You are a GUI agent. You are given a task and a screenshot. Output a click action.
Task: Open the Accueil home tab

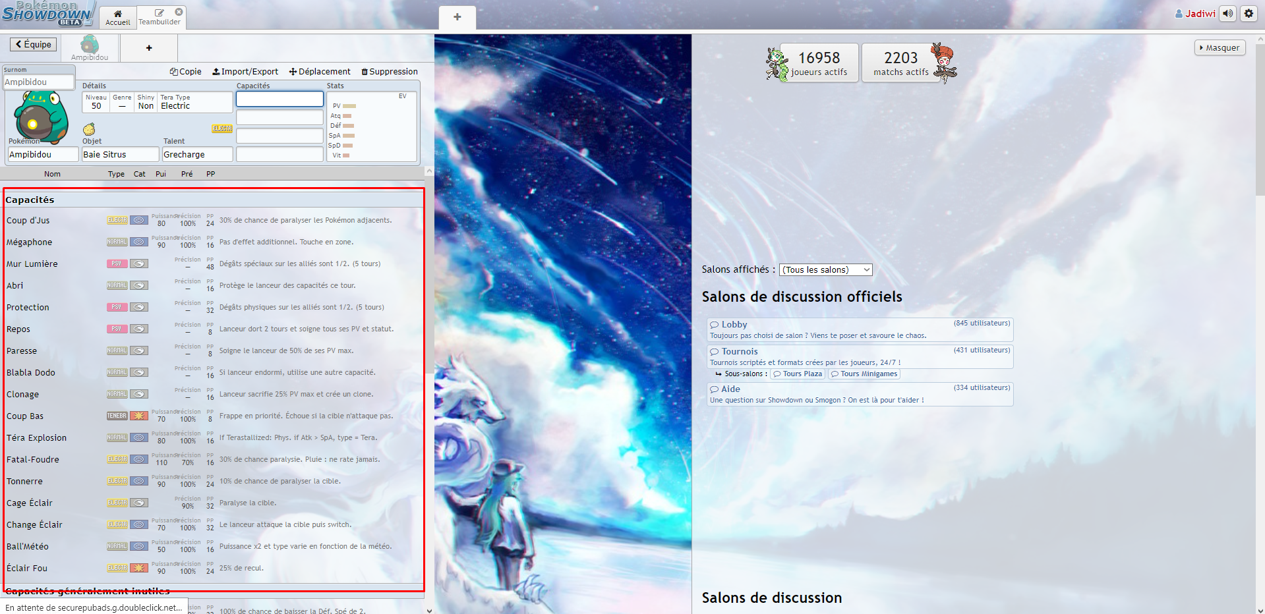coord(118,17)
